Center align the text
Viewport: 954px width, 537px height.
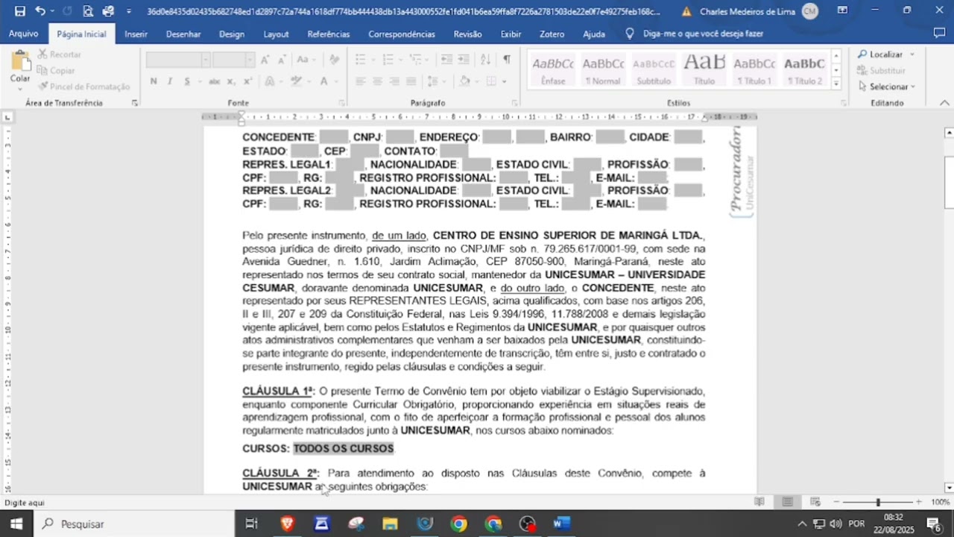point(377,81)
